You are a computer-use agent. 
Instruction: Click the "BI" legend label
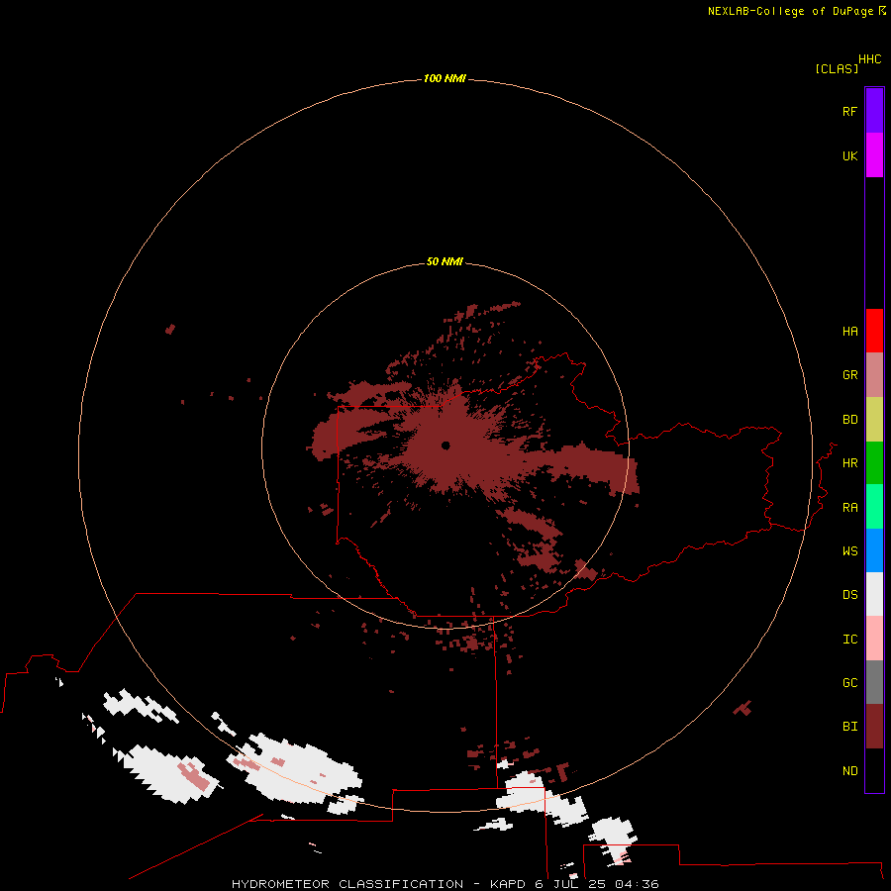tap(850, 727)
